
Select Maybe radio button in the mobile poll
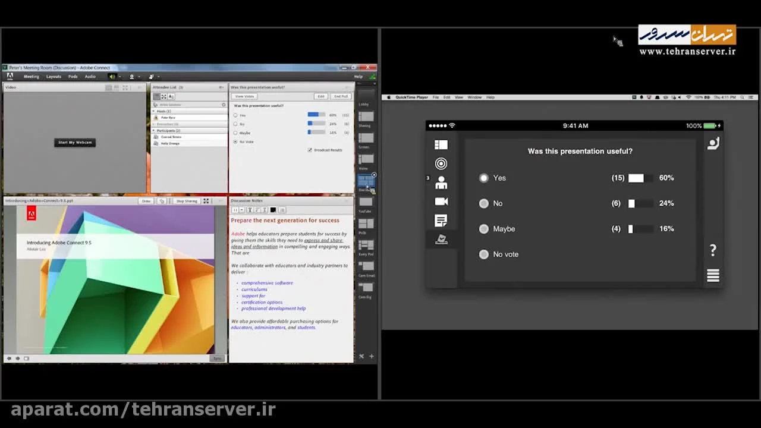[x=484, y=229]
